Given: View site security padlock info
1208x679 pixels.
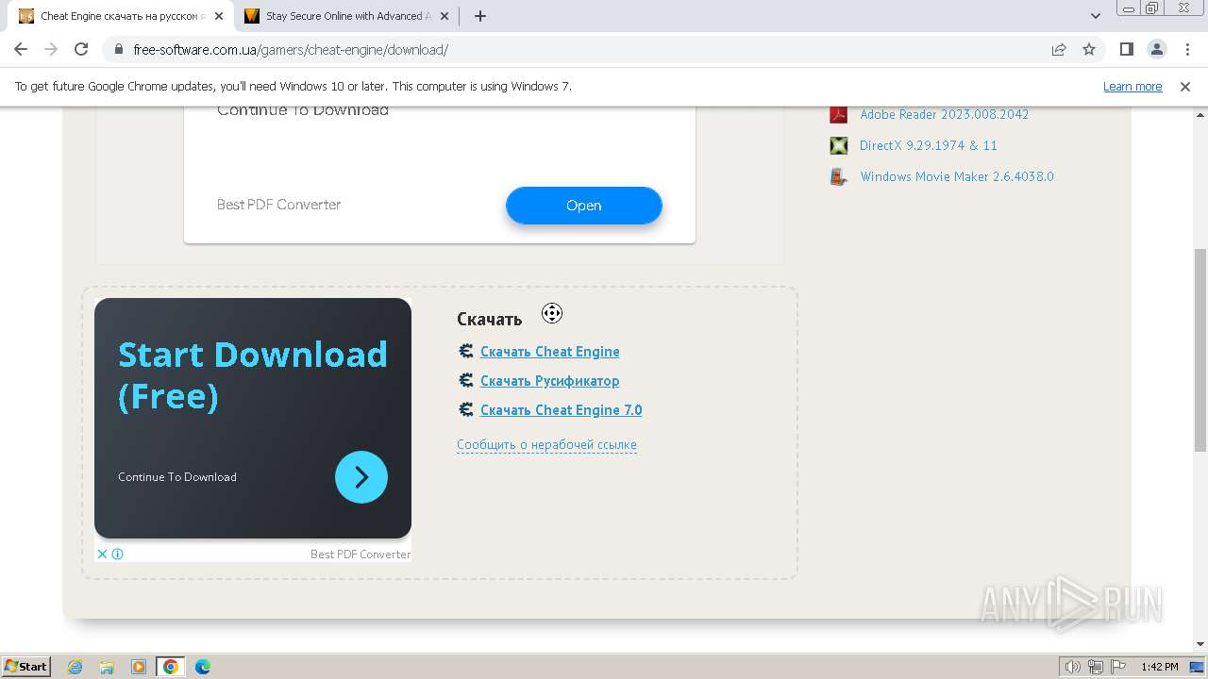Looking at the screenshot, I should pyautogui.click(x=118, y=49).
